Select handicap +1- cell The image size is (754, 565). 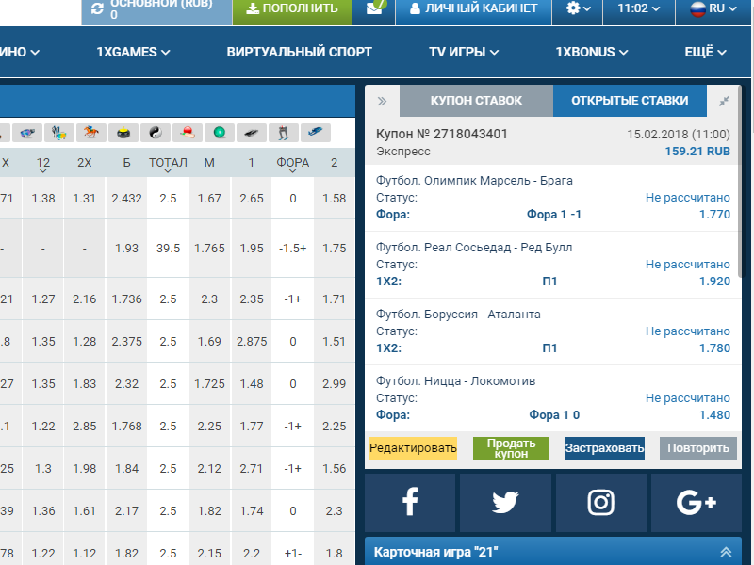click(292, 553)
